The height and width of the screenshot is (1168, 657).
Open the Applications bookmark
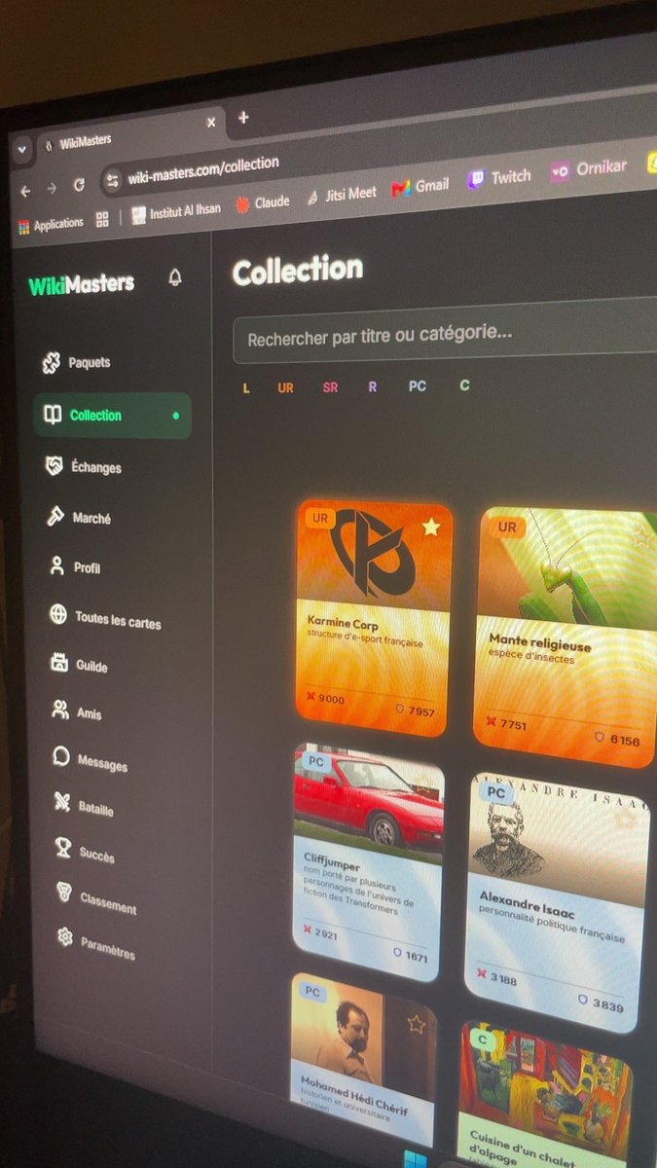(52, 225)
